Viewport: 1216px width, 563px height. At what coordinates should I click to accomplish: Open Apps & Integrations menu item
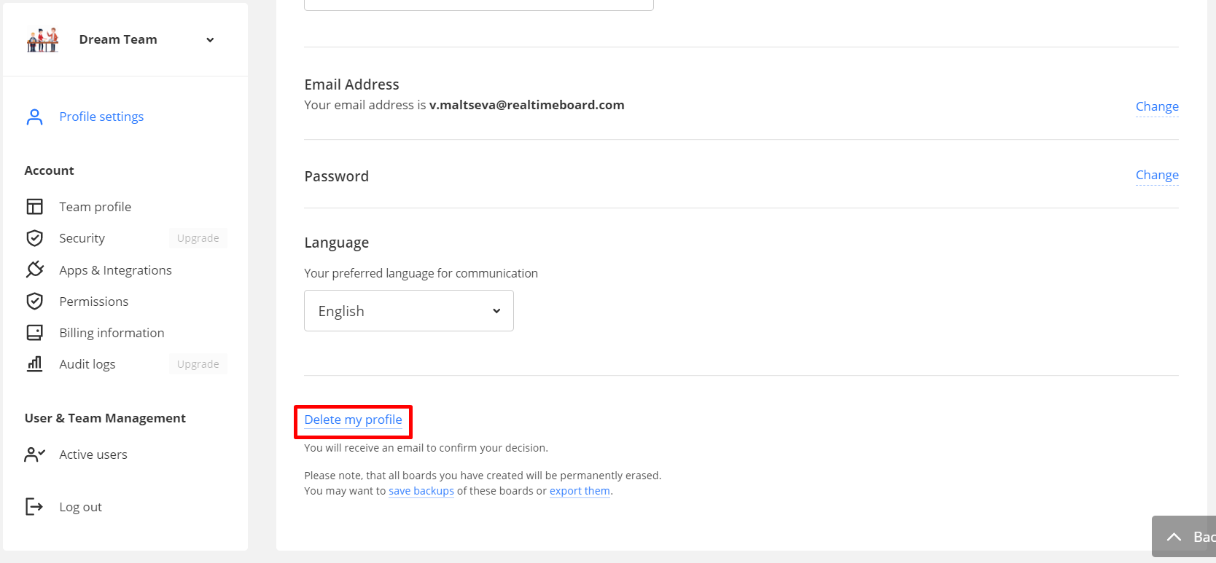(x=115, y=270)
